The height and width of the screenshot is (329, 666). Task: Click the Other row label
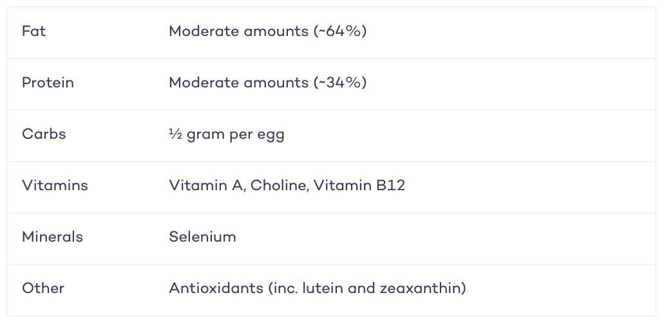43,289
